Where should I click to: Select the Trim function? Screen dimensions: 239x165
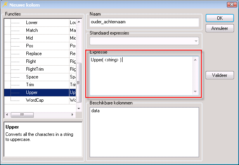pos(30,85)
